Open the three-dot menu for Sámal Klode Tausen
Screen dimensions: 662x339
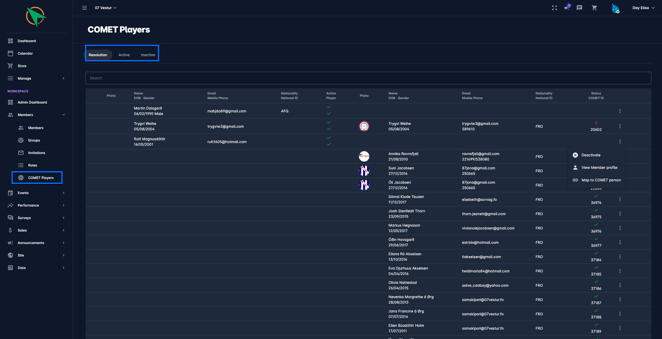(x=620, y=199)
